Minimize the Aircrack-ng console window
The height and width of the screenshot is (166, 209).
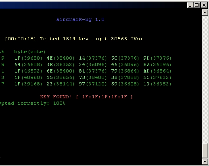(190, 5)
